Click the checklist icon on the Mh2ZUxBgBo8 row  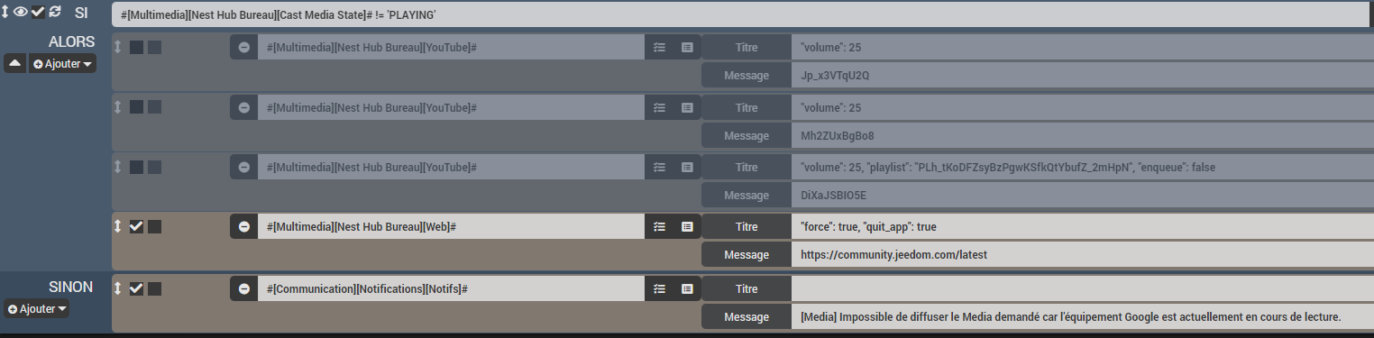coord(659,107)
